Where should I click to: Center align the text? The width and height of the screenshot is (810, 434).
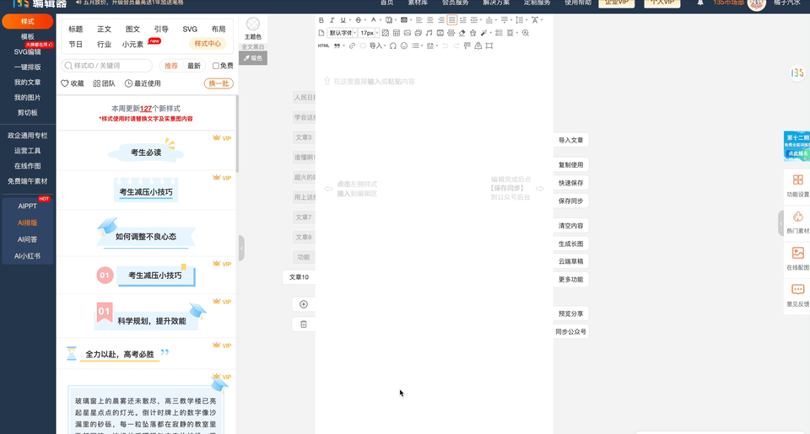pos(430,20)
